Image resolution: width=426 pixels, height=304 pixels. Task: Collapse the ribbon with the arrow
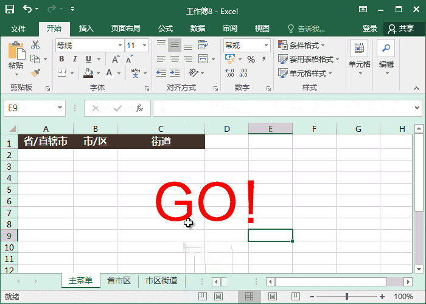click(x=416, y=88)
